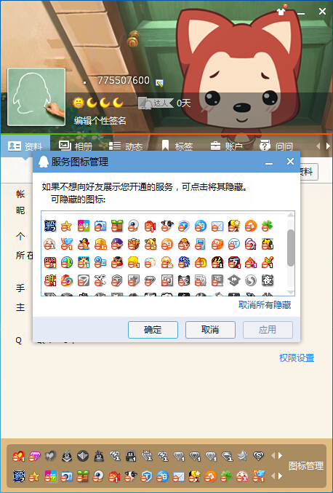Select the grey Superman diamond icon in the bottom bar

click(x=258, y=456)
